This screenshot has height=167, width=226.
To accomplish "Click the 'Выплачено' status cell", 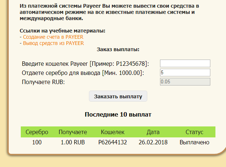I will pos(194,142).
